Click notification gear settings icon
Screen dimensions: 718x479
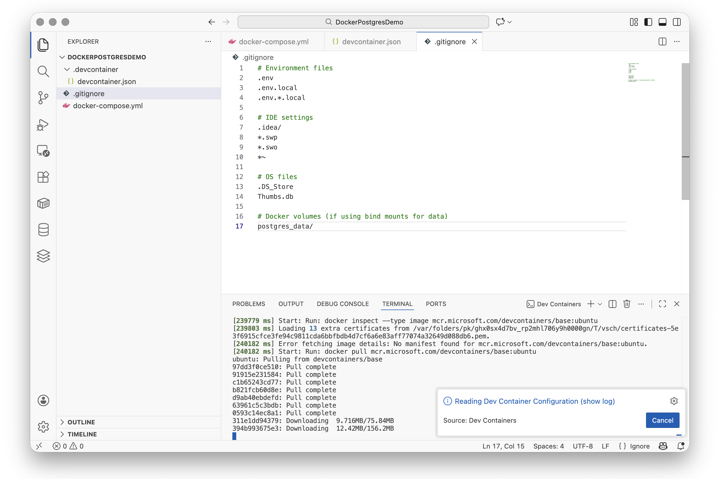[674, 401]
